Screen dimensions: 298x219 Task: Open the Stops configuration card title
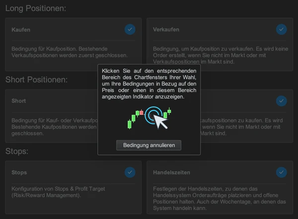click(19, 172)
